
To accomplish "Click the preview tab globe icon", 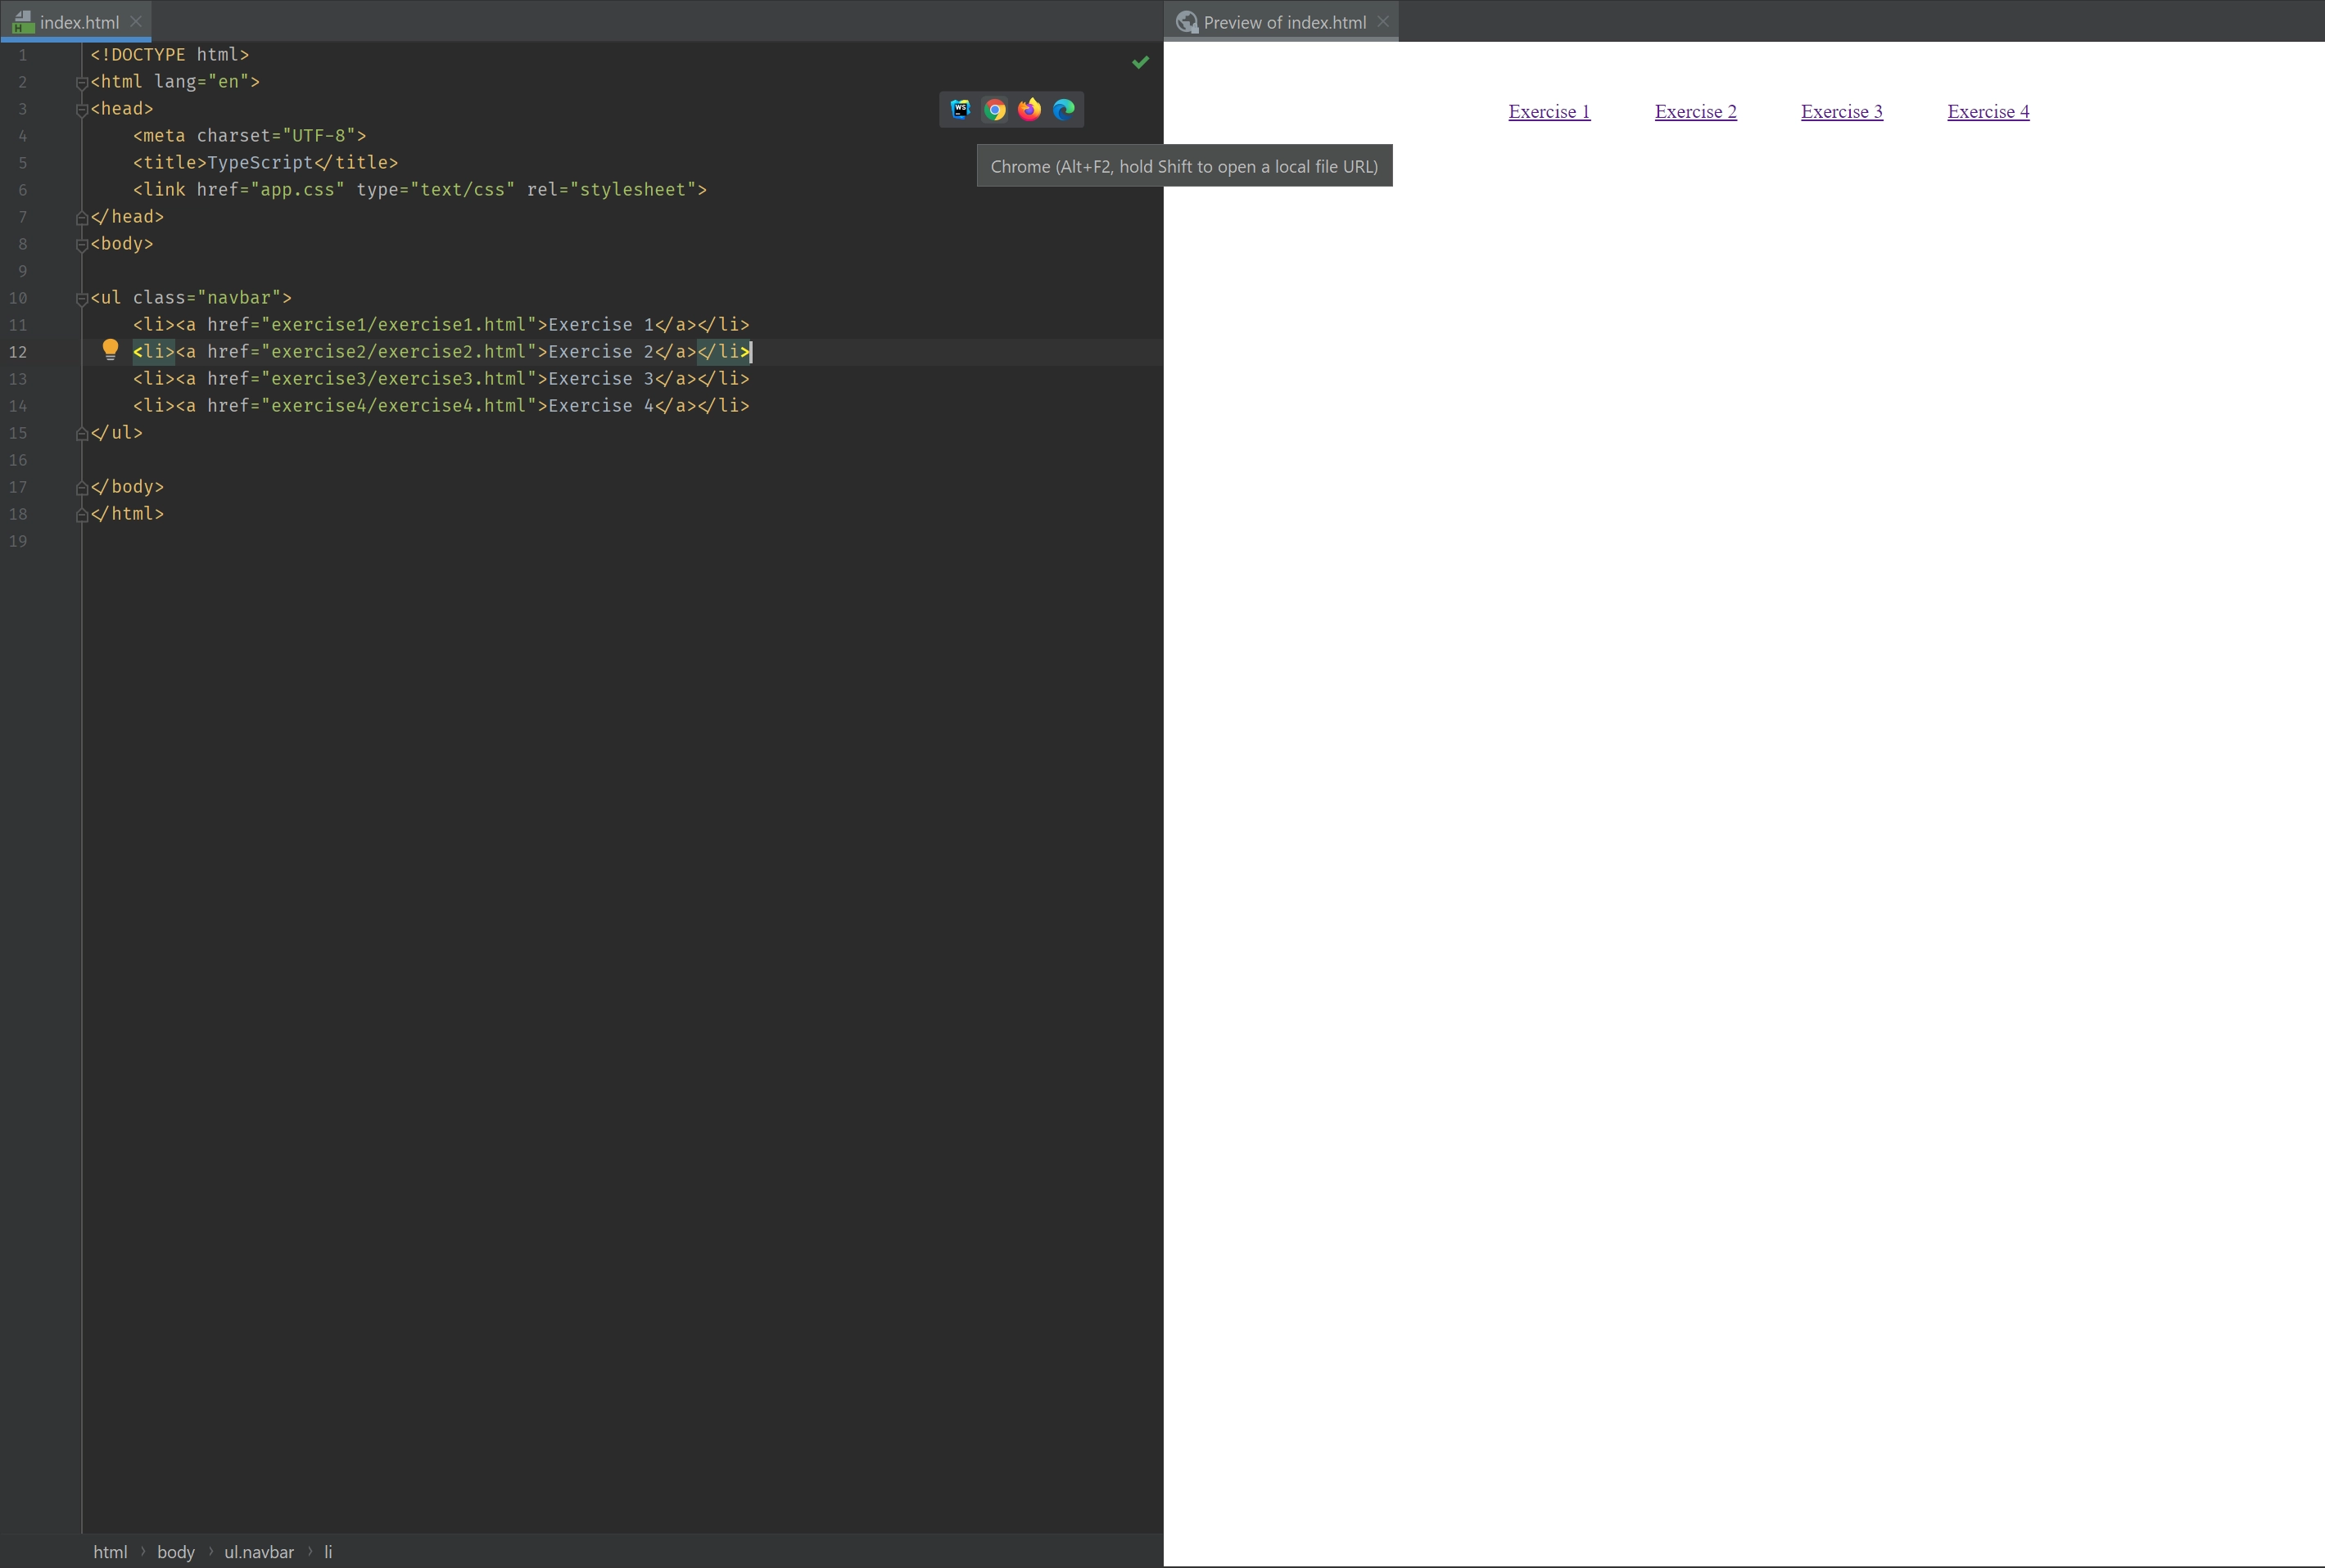I will coord(1187,22).
